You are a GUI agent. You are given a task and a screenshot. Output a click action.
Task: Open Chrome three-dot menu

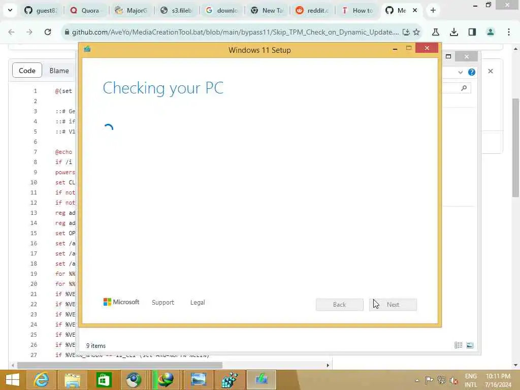point(508,32)
